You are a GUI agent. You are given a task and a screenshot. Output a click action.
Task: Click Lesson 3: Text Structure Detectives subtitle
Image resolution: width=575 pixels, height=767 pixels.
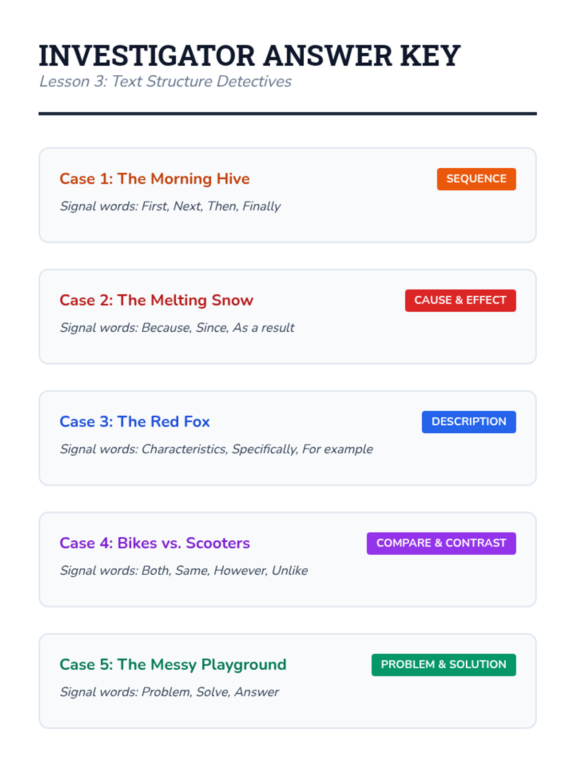(165, 81)
